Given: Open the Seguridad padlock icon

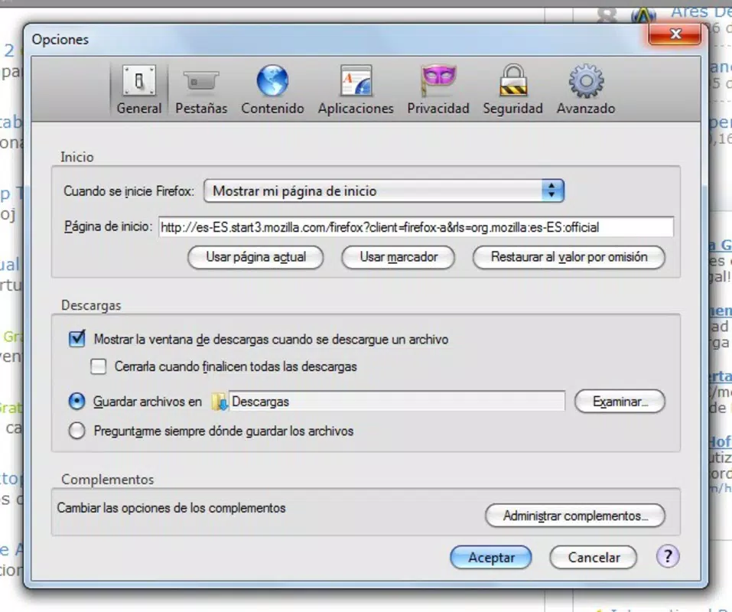Looking at the screenshot, I should pyautogui.click(x=513, y=80).
